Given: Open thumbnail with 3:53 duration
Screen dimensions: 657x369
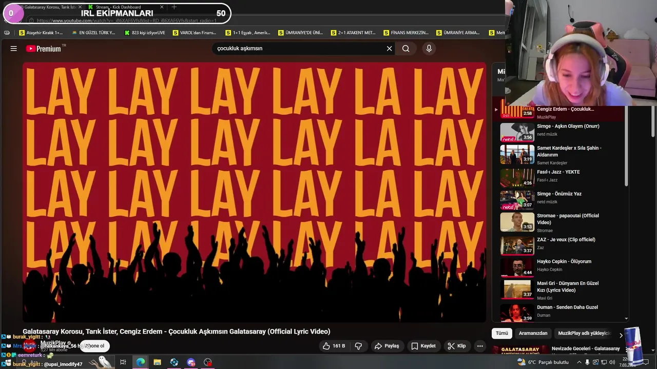Looking at the screenshot, I should [517, 221].
